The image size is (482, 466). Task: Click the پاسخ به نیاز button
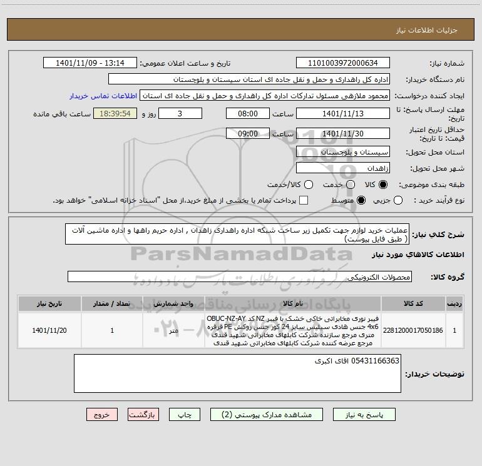[364, 415]
